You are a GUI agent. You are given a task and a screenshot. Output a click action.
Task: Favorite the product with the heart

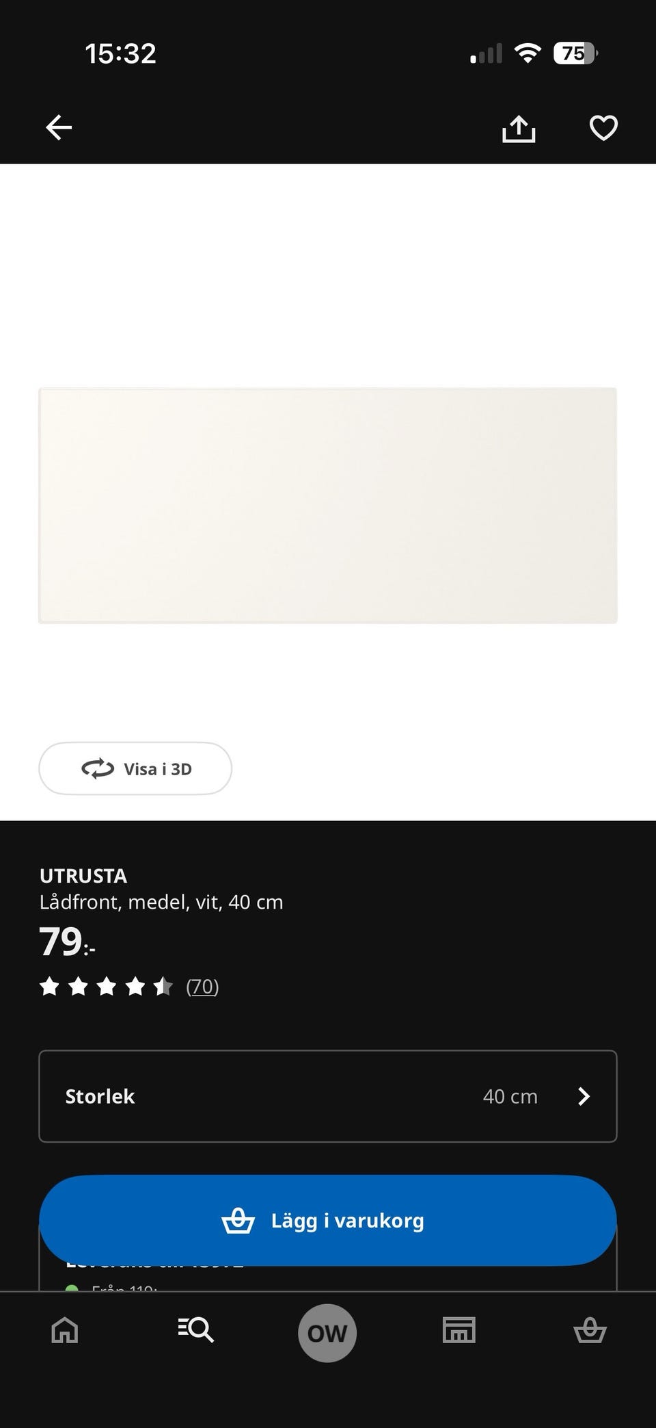(603, 128)
